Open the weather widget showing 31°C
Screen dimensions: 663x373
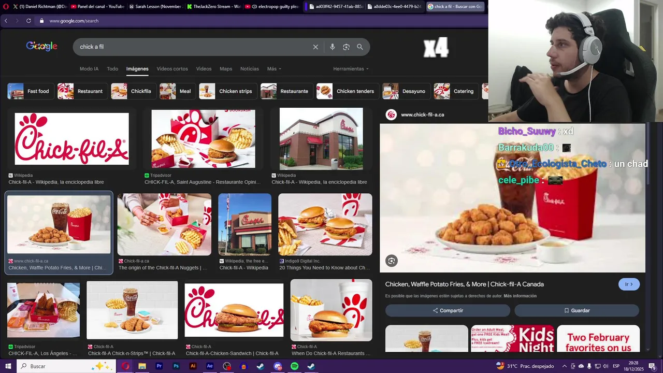tap(525, 366)
